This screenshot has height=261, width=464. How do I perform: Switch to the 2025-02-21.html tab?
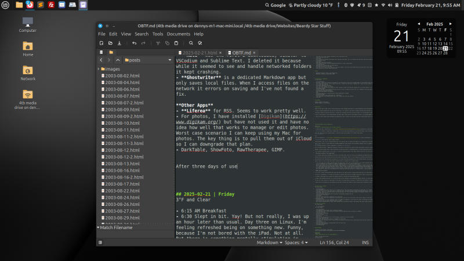pos(197,52)
